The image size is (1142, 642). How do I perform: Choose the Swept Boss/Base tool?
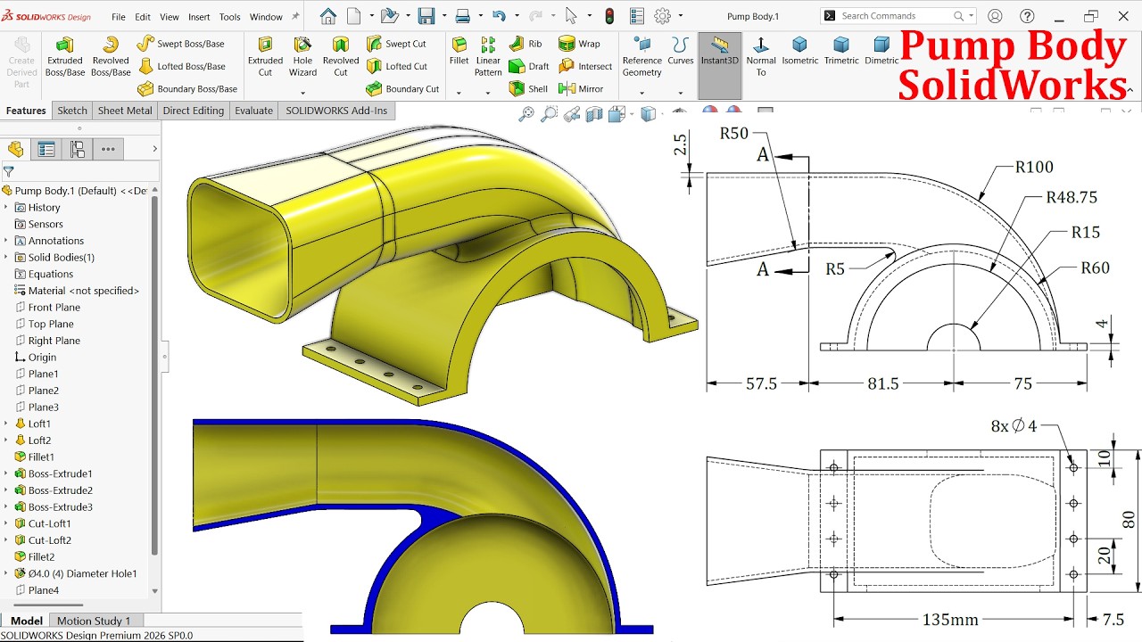point(181,44)
